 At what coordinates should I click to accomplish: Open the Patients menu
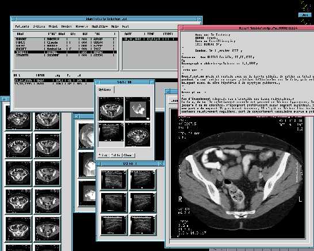[x=22, y=26]
